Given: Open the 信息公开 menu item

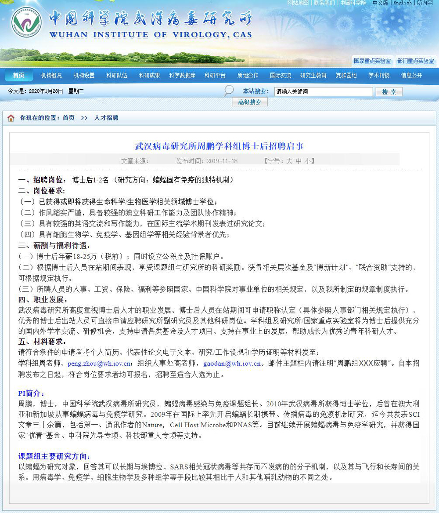Looking at the screenshot, I should pyautogui.click(x=412, y=76).
